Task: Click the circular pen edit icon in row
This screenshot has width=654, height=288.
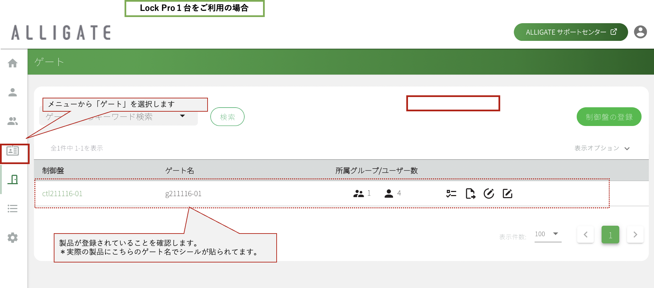Action: [x=489, y=194]
